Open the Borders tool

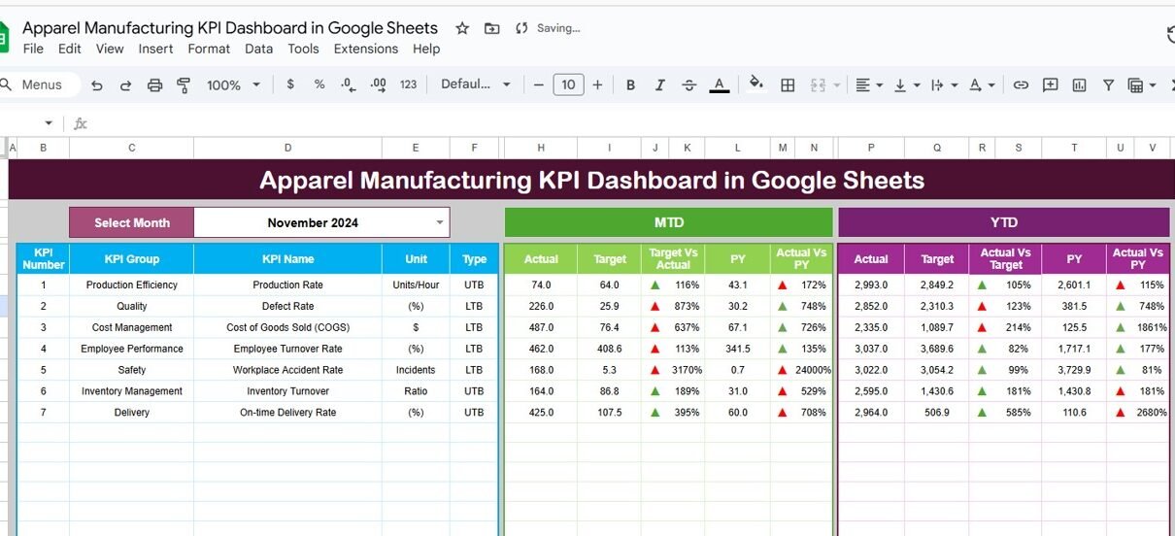pyautogui.click(x=788, y=84)
